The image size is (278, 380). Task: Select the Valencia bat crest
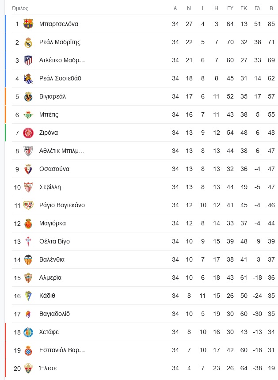point(28,259)
